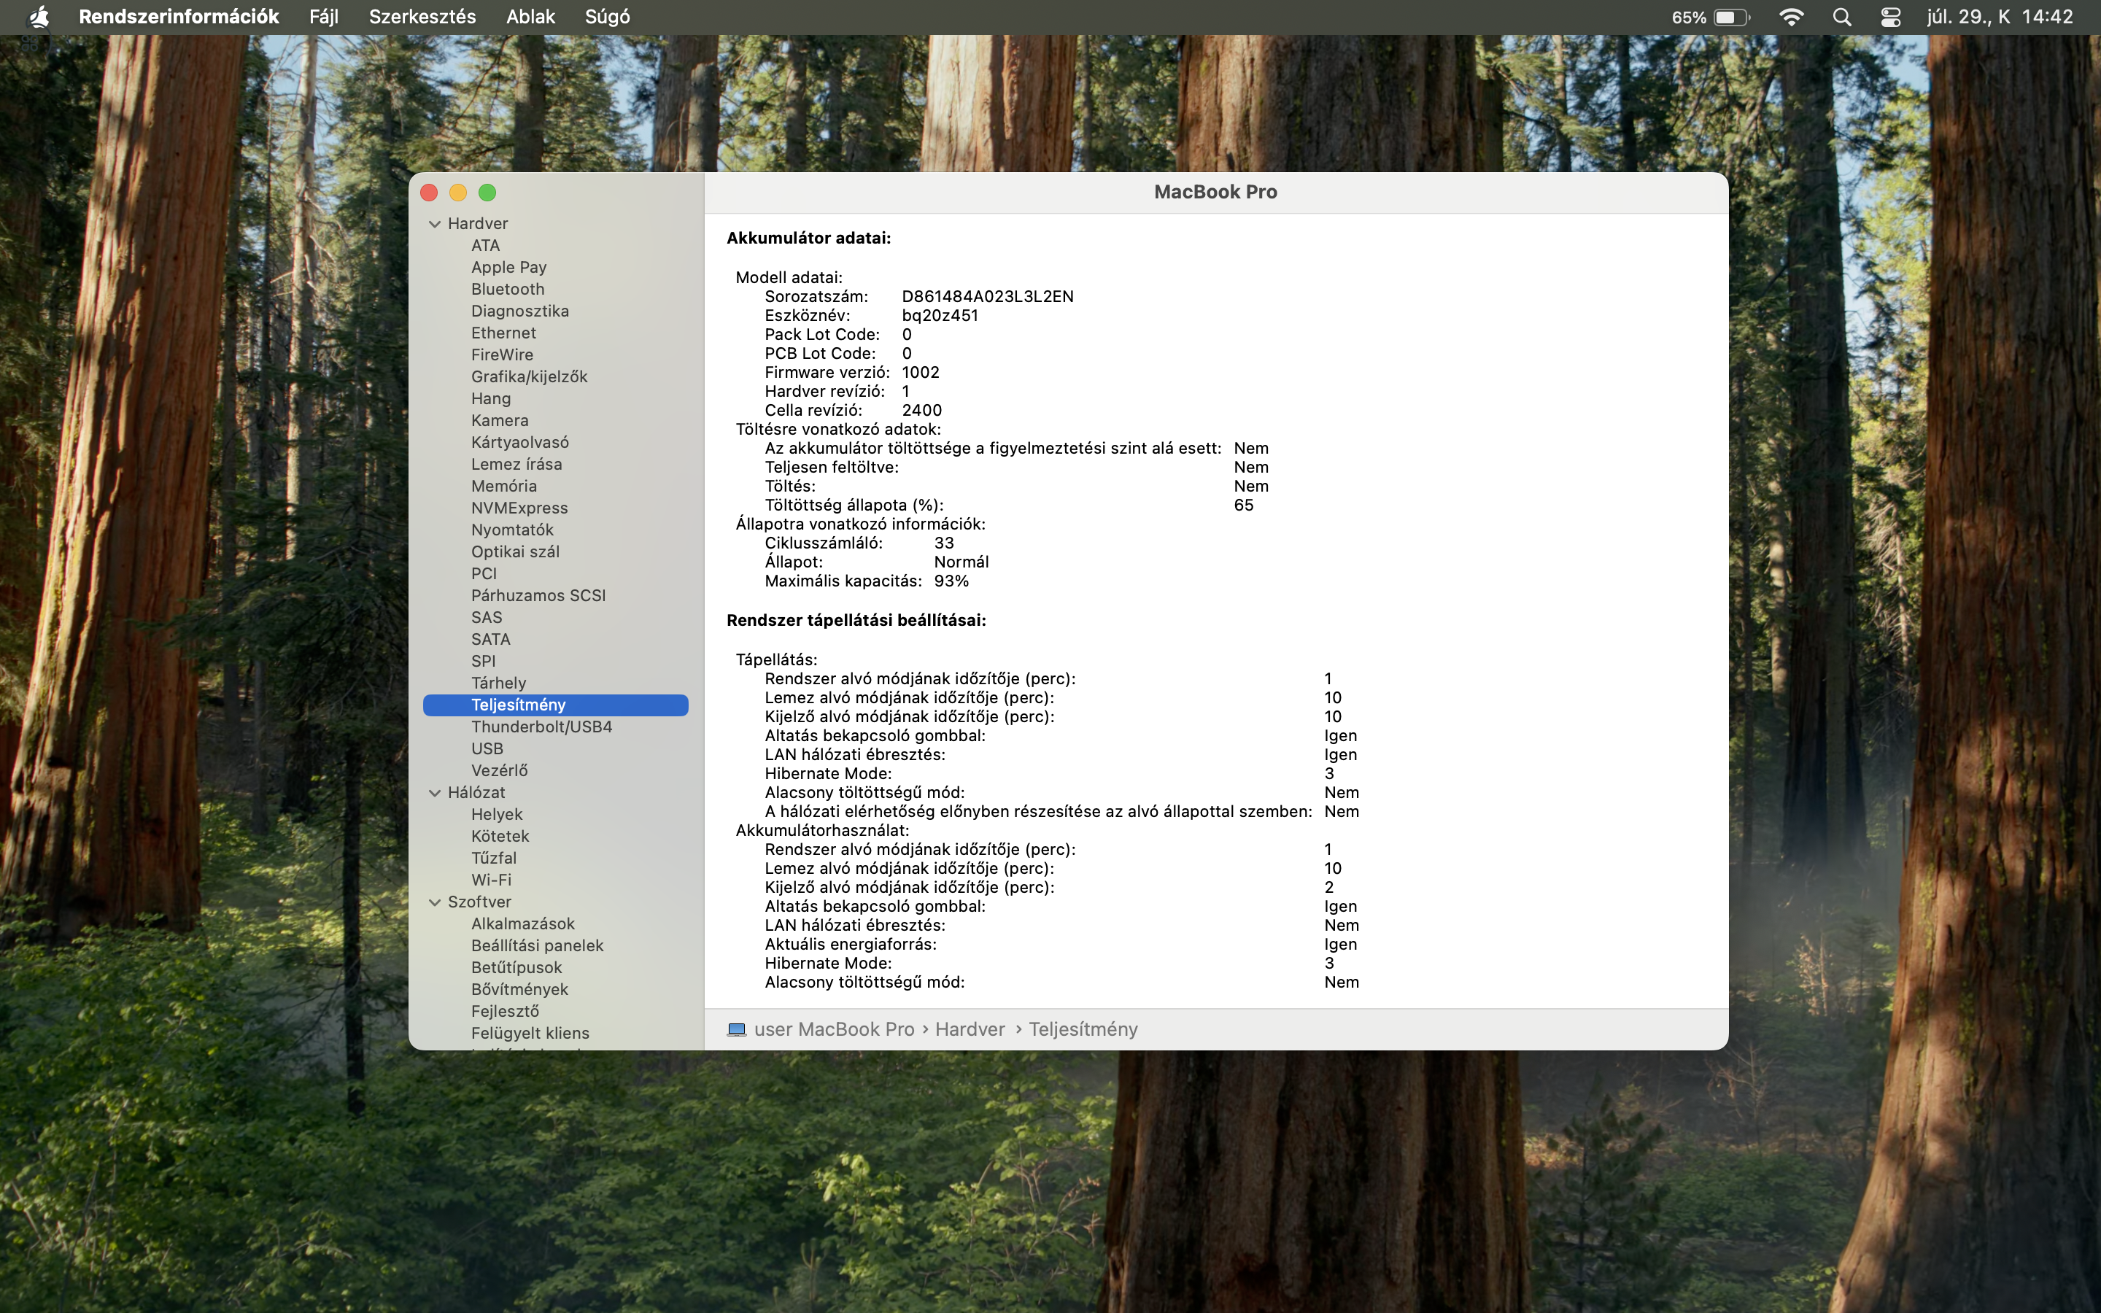Viewport: 2101px width, 1313px height.
Task: Click user MacBook Pro in the path bar
Action: tap(833, 1029)
